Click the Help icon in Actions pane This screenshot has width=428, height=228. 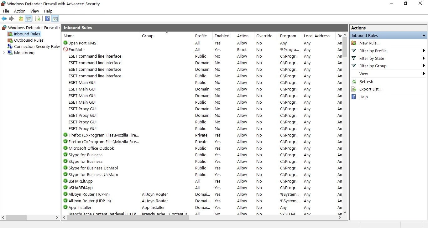coord(354,97)
